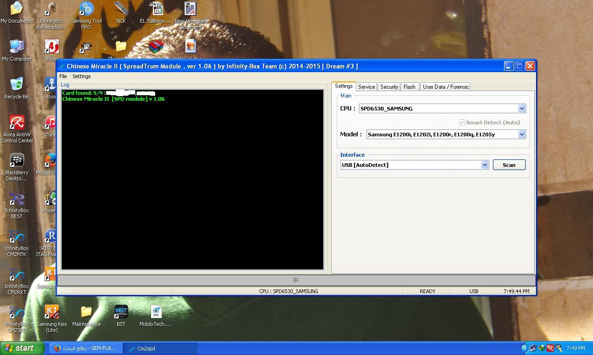Open the WinRAR archive icon on desktop
Screen dimensions: 593x355
pos(156,47)
